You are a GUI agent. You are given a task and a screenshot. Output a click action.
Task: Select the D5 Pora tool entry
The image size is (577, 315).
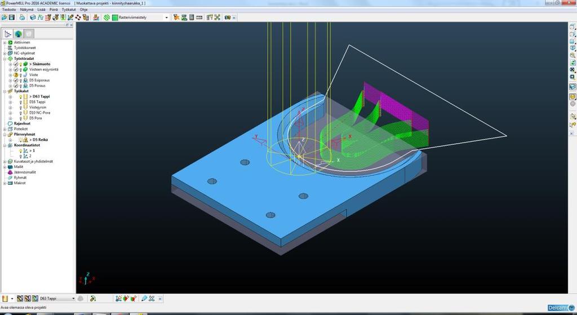point(35,118)
